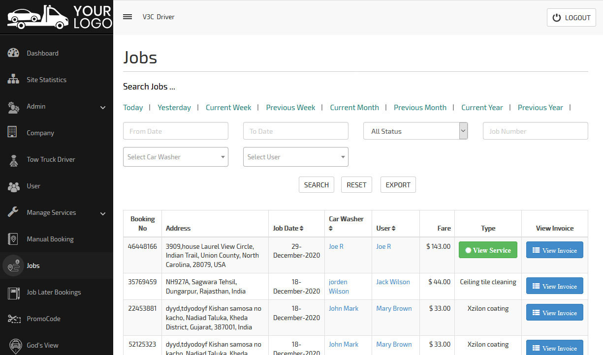The image size is (603, 355).
Task: Click the Manage Services wrench icon
Action: point(13,212)
